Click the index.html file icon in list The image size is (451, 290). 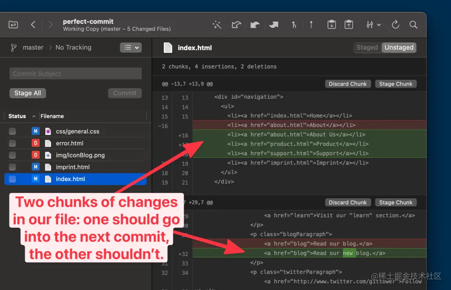[x=48, y=179]
